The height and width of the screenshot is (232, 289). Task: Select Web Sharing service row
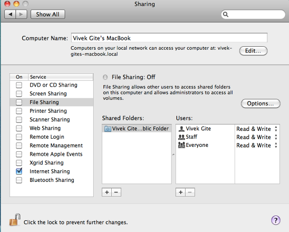coord(51,128)
